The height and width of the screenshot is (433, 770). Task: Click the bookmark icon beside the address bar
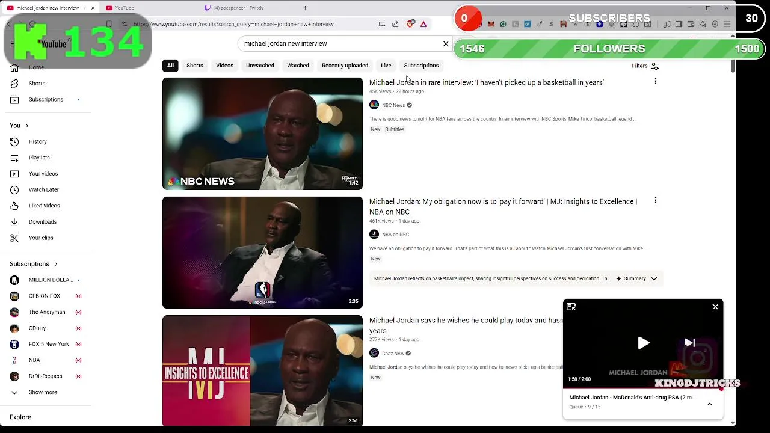[109, 24]
